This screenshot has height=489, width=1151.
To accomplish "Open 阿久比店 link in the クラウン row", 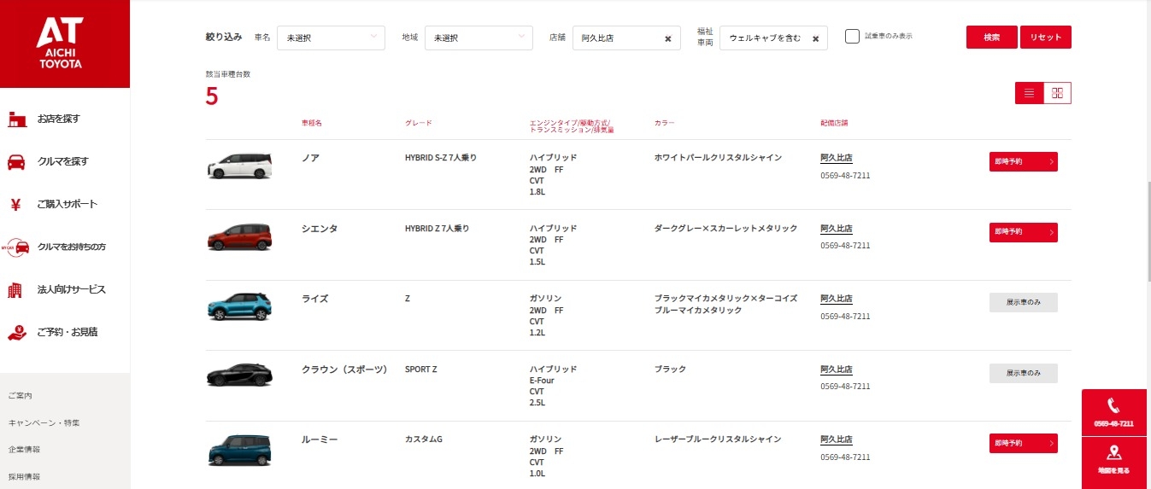I will [x=836, y=370].
